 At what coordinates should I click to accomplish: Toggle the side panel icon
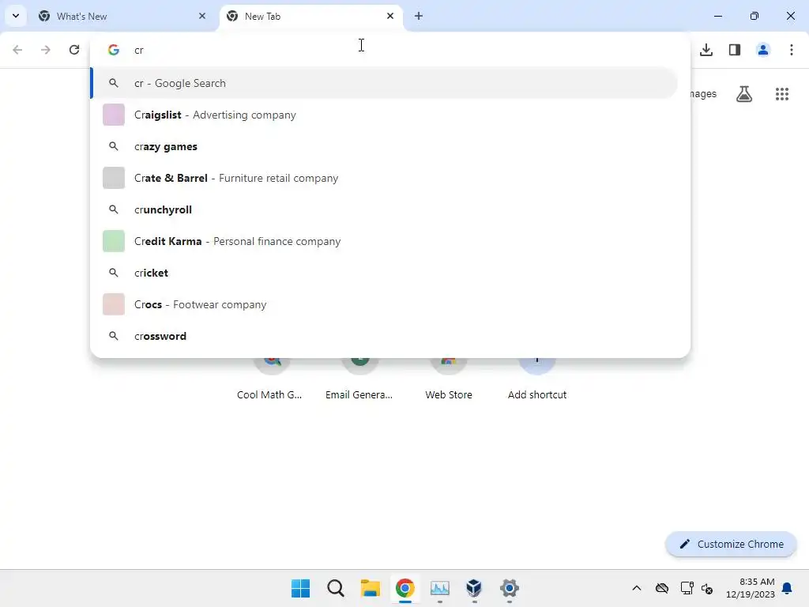tap(735, 50)
